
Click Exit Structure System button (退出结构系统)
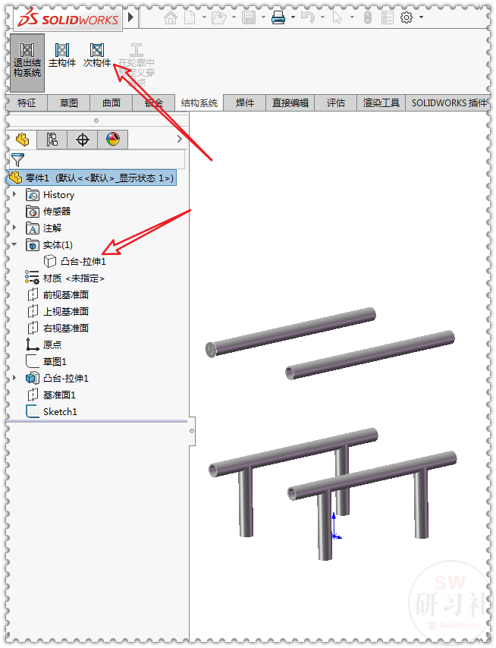click(27, 62)
